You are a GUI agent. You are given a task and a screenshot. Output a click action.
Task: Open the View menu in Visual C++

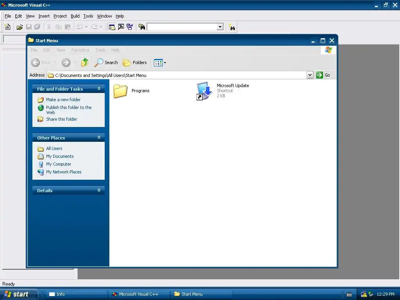pos(30,16)
